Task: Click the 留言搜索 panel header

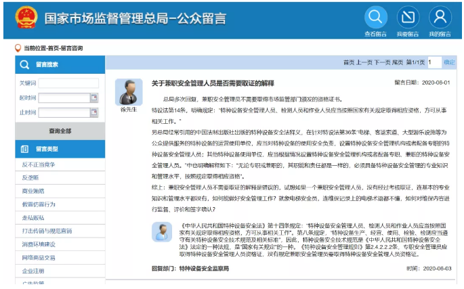Action: point(60,64)
